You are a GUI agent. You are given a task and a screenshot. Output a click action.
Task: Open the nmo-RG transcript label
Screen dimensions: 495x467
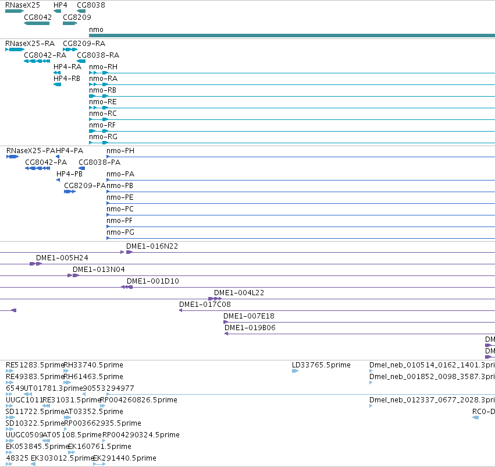pyautogui.click(x=103, y=137)
